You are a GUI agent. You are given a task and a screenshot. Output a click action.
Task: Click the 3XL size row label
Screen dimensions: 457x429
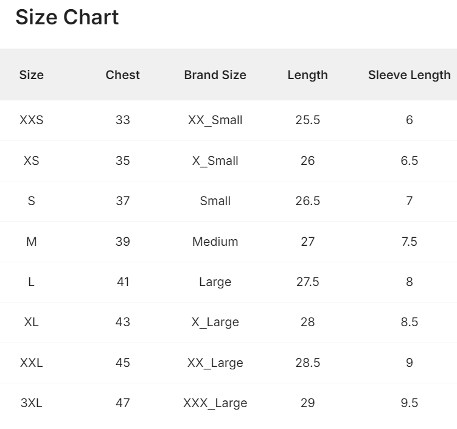tap(32, 403)
